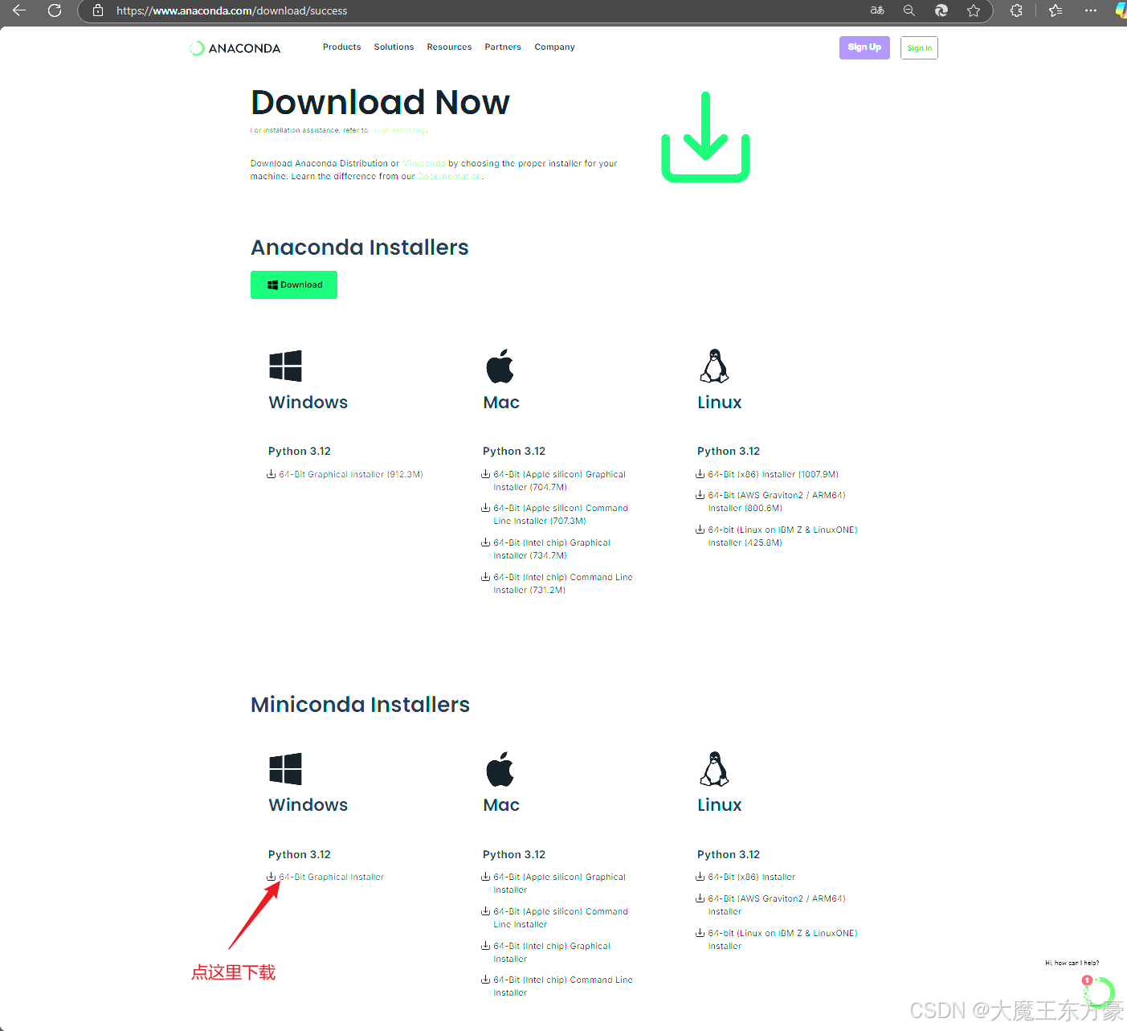The height and width of the screenshot is (1031, 1127).
Task: Click the large green download arrow graphic
Action: (x=705, y=137)
